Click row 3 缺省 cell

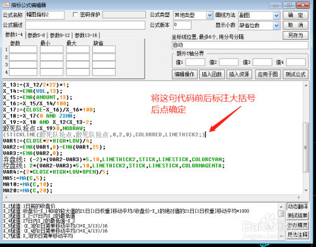click(x=104, y=64)
